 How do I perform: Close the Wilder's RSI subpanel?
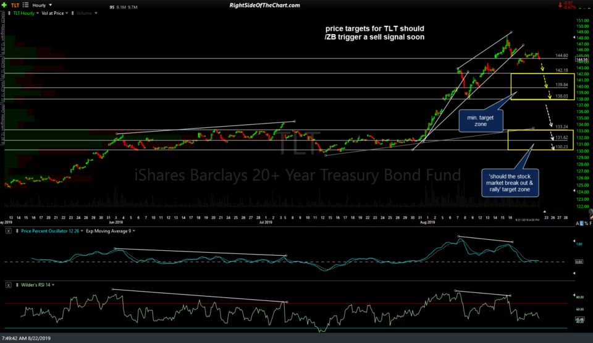pyautogui.click(x=8, y=285)
